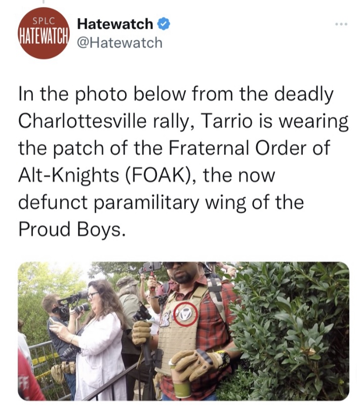Viewport: 357px width, 413px height.
Task: Click SPLC text inside the avatar
Action: (44, 21)
